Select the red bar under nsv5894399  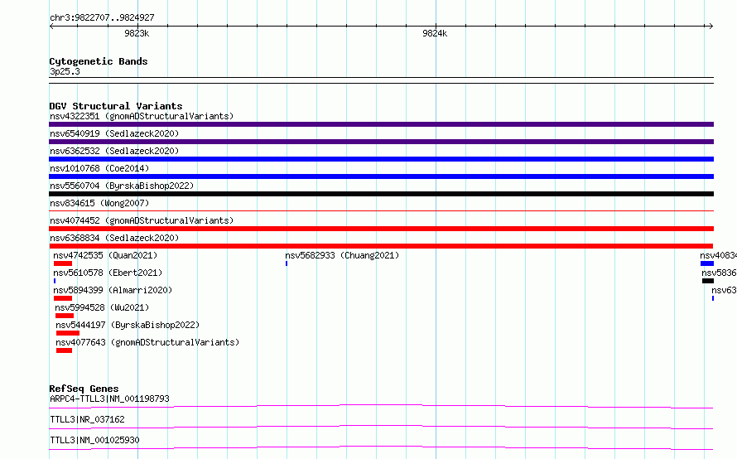point(63,298)
